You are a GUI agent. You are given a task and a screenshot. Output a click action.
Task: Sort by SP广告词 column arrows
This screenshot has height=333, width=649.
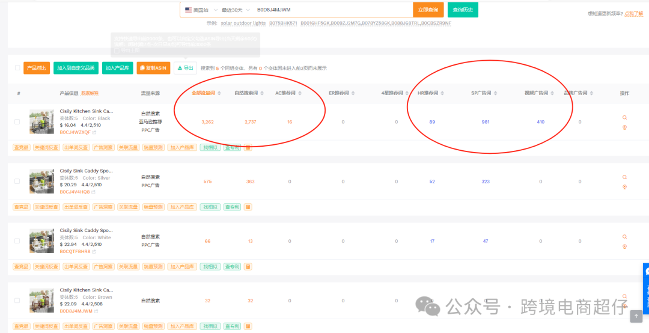496,93
